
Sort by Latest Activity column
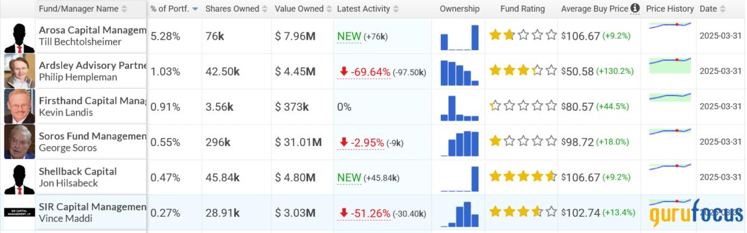(x=396, y=9)
